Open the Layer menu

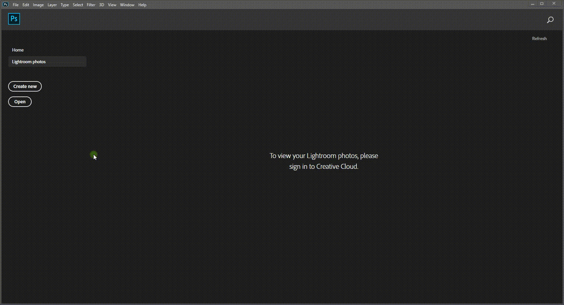pyautogui.click(x=52, y=5)
